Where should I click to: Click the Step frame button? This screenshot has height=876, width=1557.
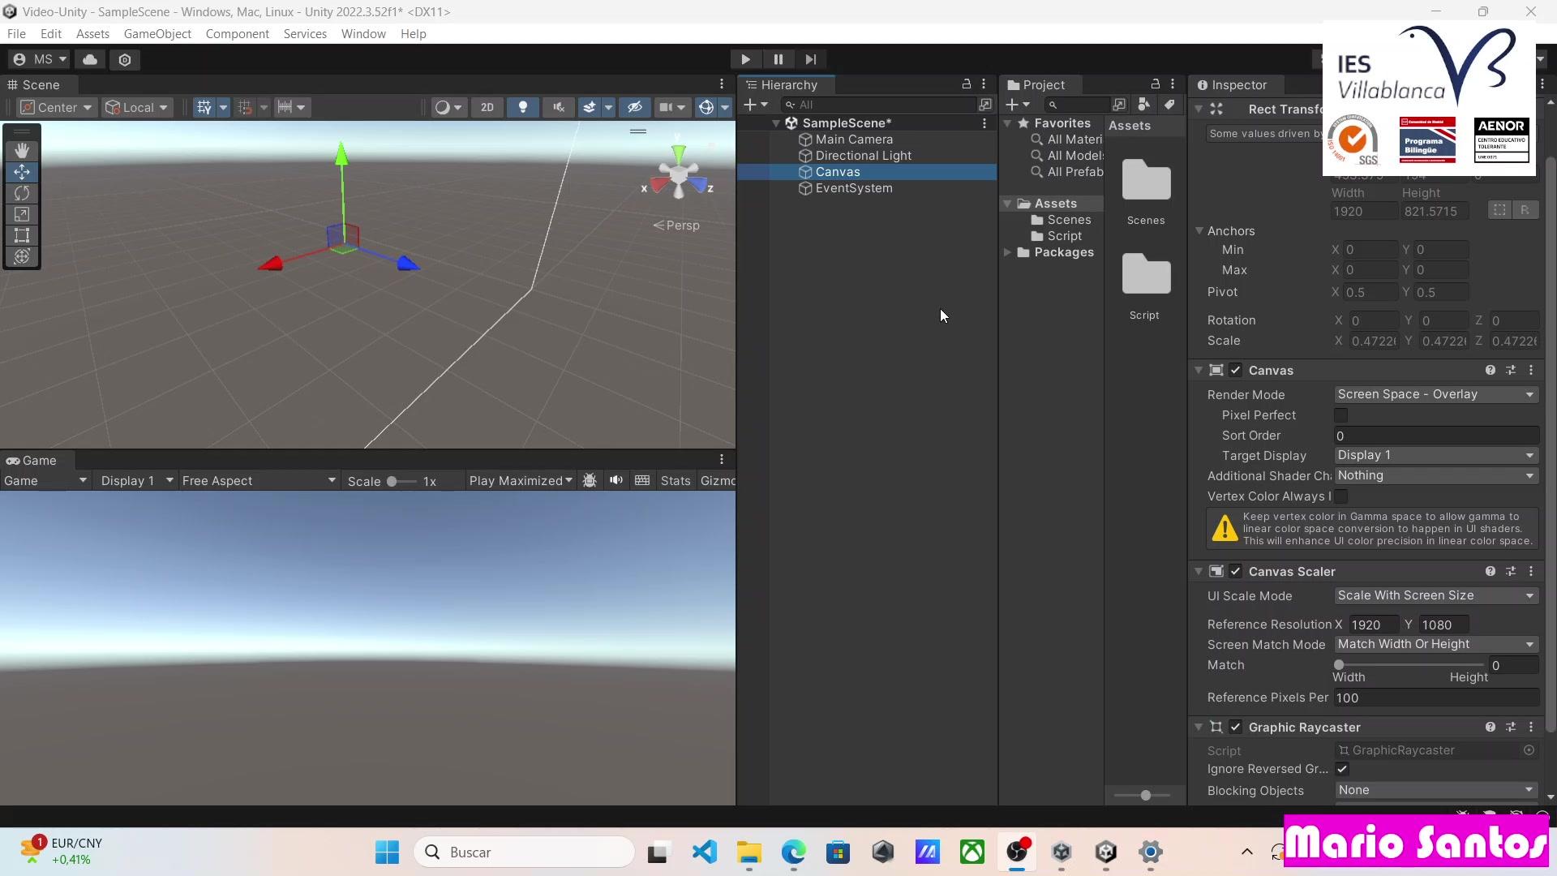click(810, 59)
